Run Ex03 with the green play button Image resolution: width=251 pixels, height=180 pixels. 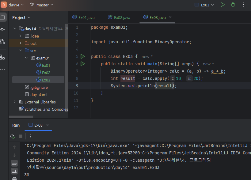pyautogui.click(x=222, y=5)
